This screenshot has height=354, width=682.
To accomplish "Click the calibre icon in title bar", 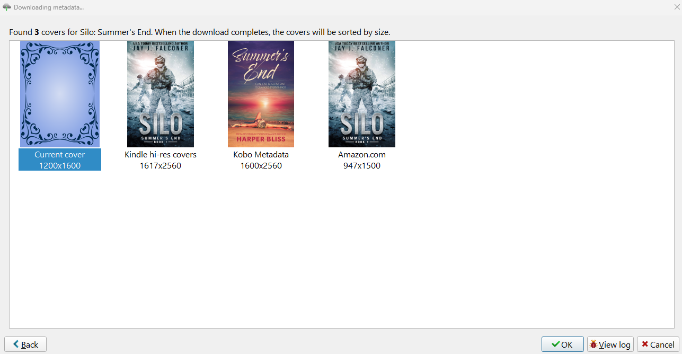I will point(7,7).
